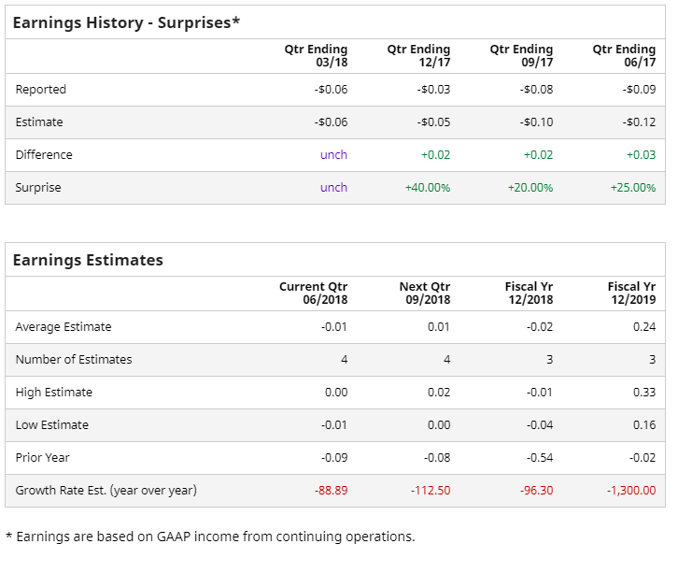Select the Average Estimate row label
The width and height of the screenshot is (678, 587).
[64, 327]
